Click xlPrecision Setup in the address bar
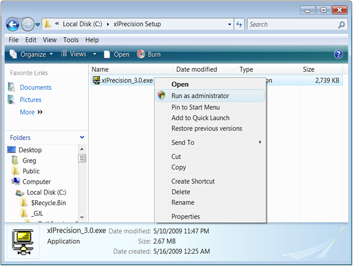This screenshot has width=353, height=266. click(x=137, y=24)
